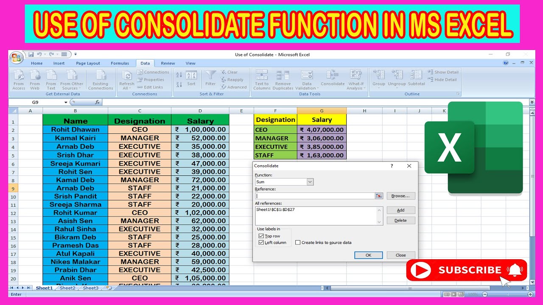Viewport: 543px width, 305px height.
Task: Click the Page Layout view status bar icon
Action: coord(453,294)
